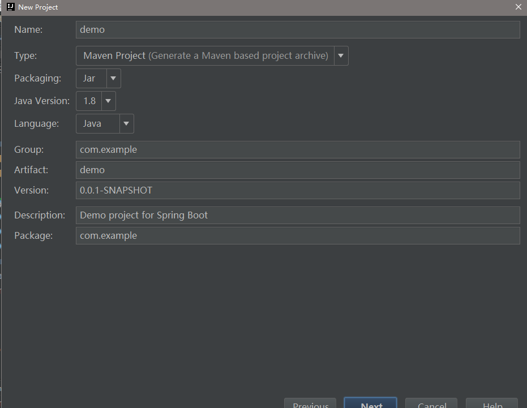Click the IntelliJ IDEA icon in title bar

point(10,7)
